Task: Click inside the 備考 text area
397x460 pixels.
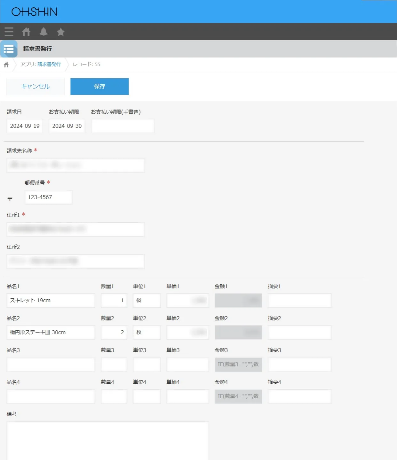Action: [x=107, y=441]
